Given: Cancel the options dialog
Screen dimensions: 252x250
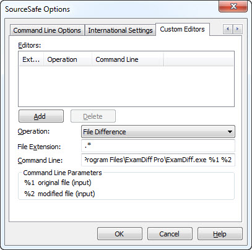Looking at the screenshot, I should tap(170, 234).
